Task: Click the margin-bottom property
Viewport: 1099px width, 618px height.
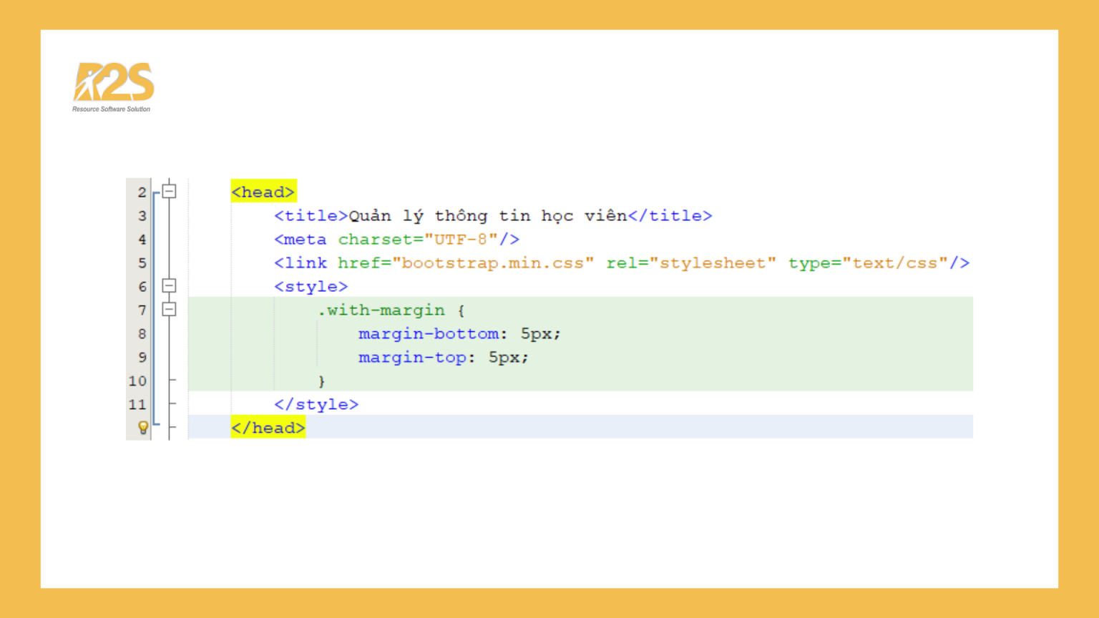Action: tap(428, 333)
